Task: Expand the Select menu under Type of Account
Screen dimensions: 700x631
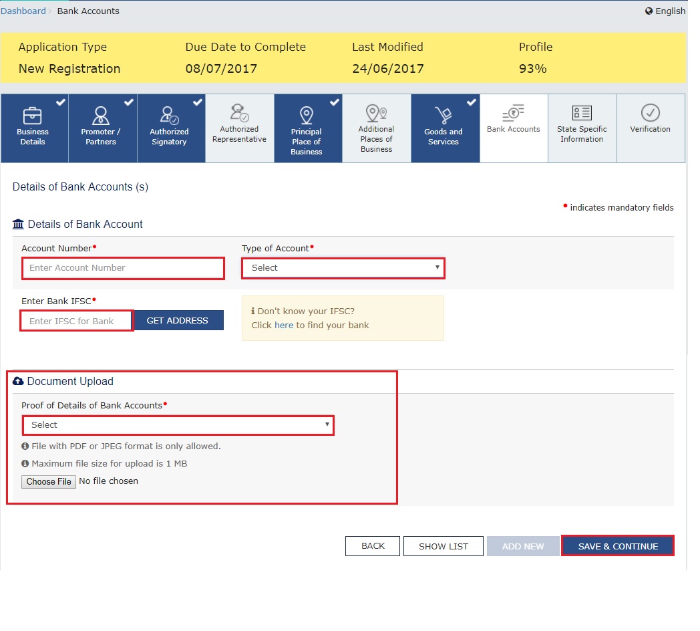Action: tap(343, 267)
